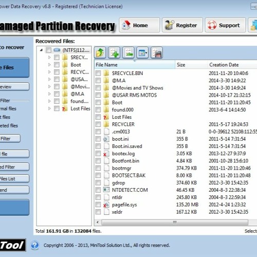Click the $RECYCLE.BIN folder icon in list
The width and height of the screenshot is (257, 257).
point(106,74)
